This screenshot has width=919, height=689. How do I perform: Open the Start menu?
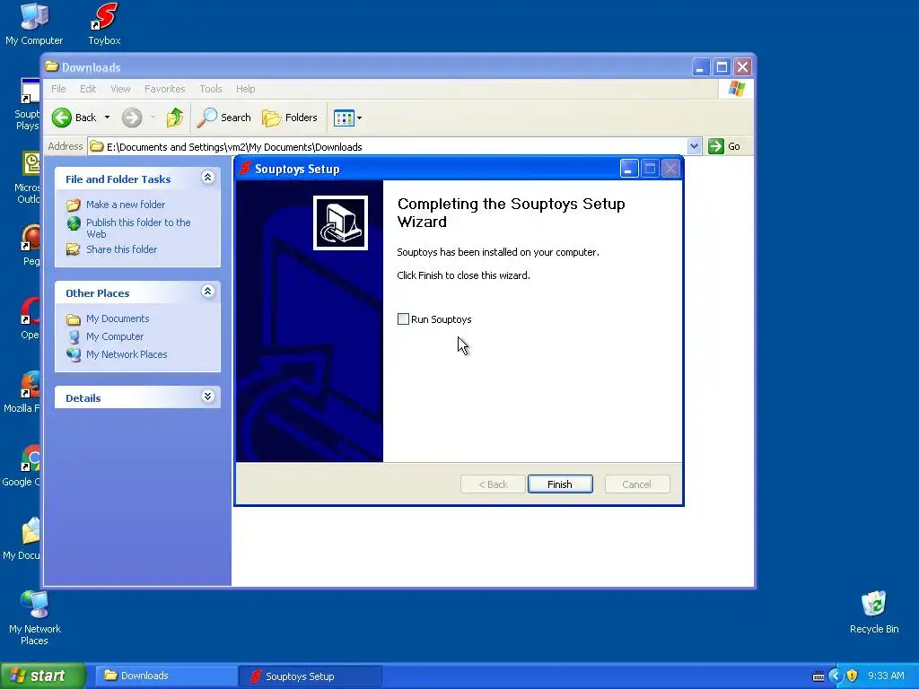(43, 676)
